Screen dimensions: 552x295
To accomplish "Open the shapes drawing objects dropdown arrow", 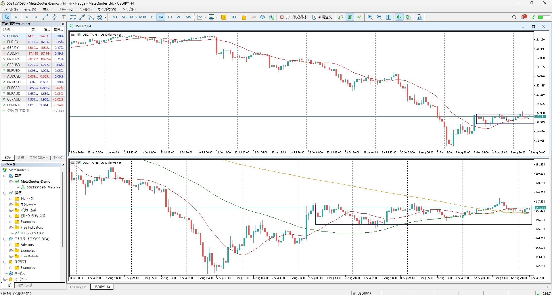I will pyautogui.click(x=105, y=17).
